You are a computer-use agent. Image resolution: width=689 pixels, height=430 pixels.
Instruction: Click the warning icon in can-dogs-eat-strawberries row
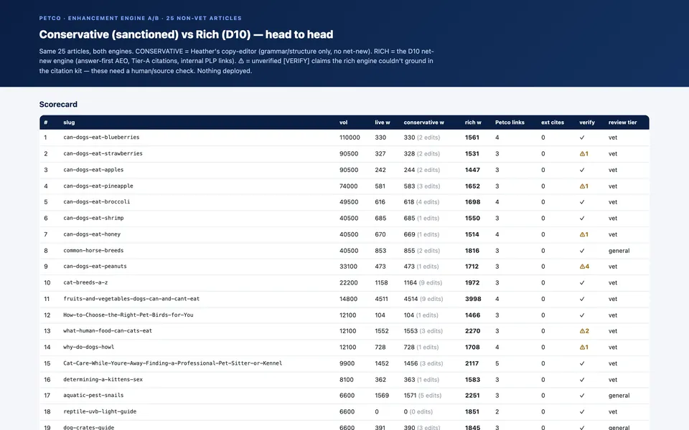point(583,153)
